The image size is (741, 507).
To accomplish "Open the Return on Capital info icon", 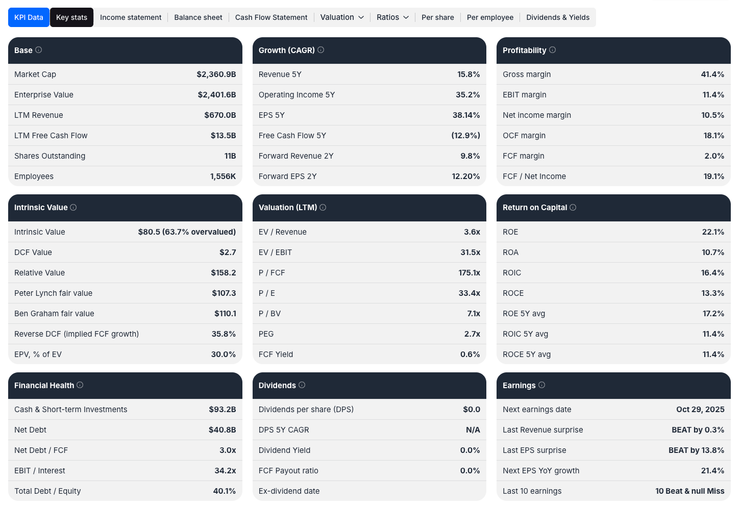I will tap(573, 208).
